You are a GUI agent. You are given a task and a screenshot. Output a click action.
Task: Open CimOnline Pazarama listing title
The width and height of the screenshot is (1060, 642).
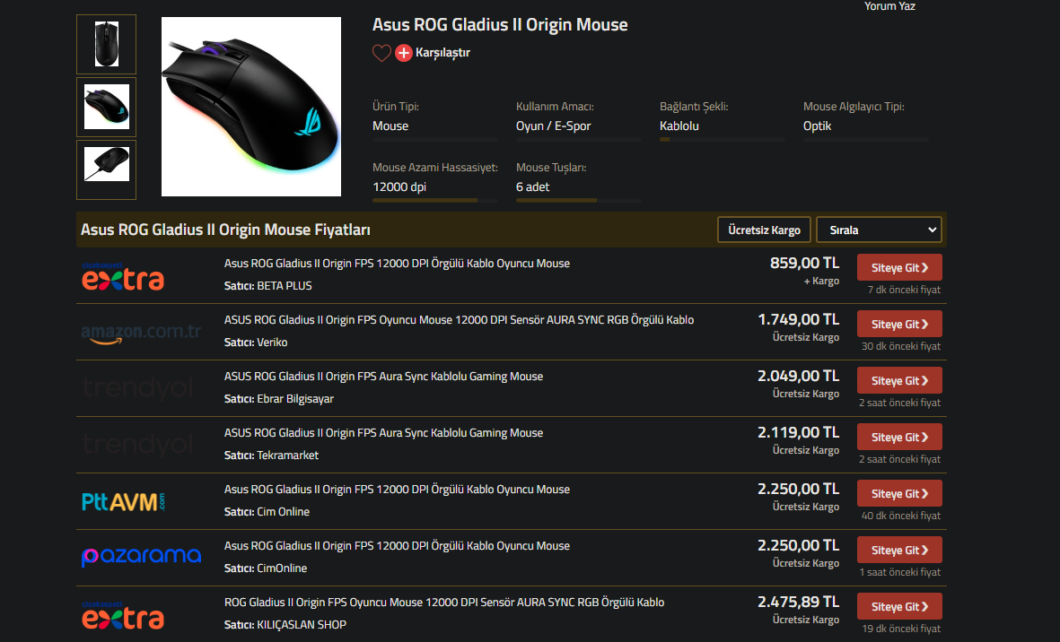[x=397, y=545]
